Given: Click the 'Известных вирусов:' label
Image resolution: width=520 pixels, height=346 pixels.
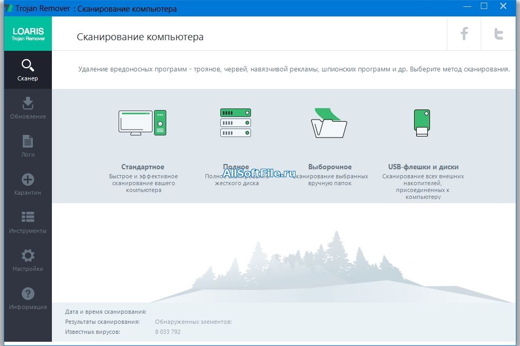Looking at the screenshot, I should coord(93,331).
